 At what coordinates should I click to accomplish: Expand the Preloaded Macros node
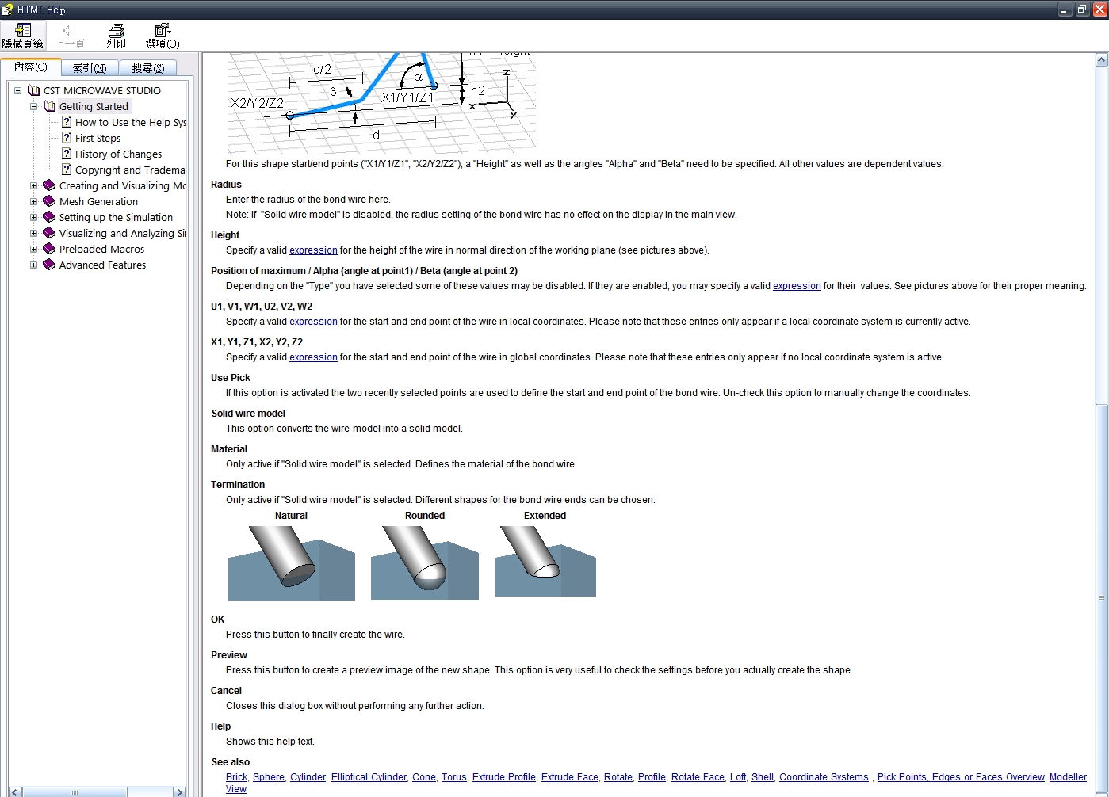pyautogui.click(x=33, y=249)
